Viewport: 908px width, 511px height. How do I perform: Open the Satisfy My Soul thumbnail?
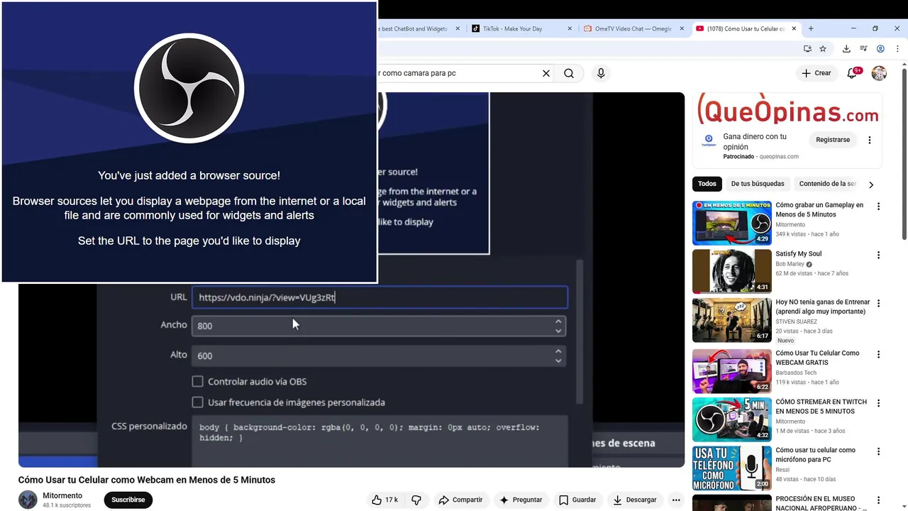point(732,271)
